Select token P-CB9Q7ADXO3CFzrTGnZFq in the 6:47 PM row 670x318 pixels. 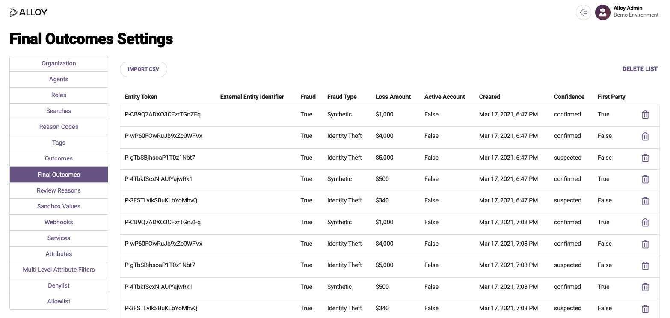tap(163, 114)
